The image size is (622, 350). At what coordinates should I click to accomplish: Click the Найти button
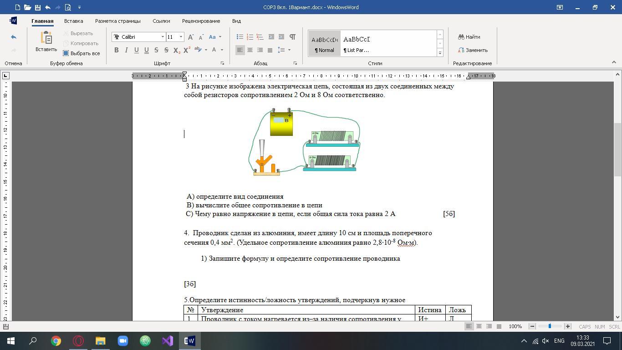[469, 37]
